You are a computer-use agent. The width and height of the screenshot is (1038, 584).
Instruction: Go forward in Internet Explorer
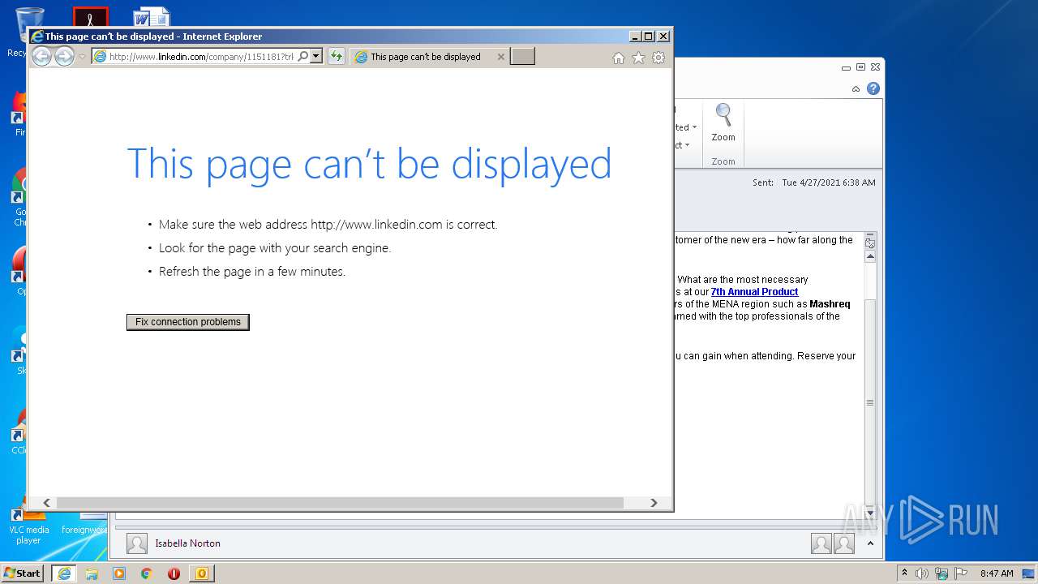point(64,56)
